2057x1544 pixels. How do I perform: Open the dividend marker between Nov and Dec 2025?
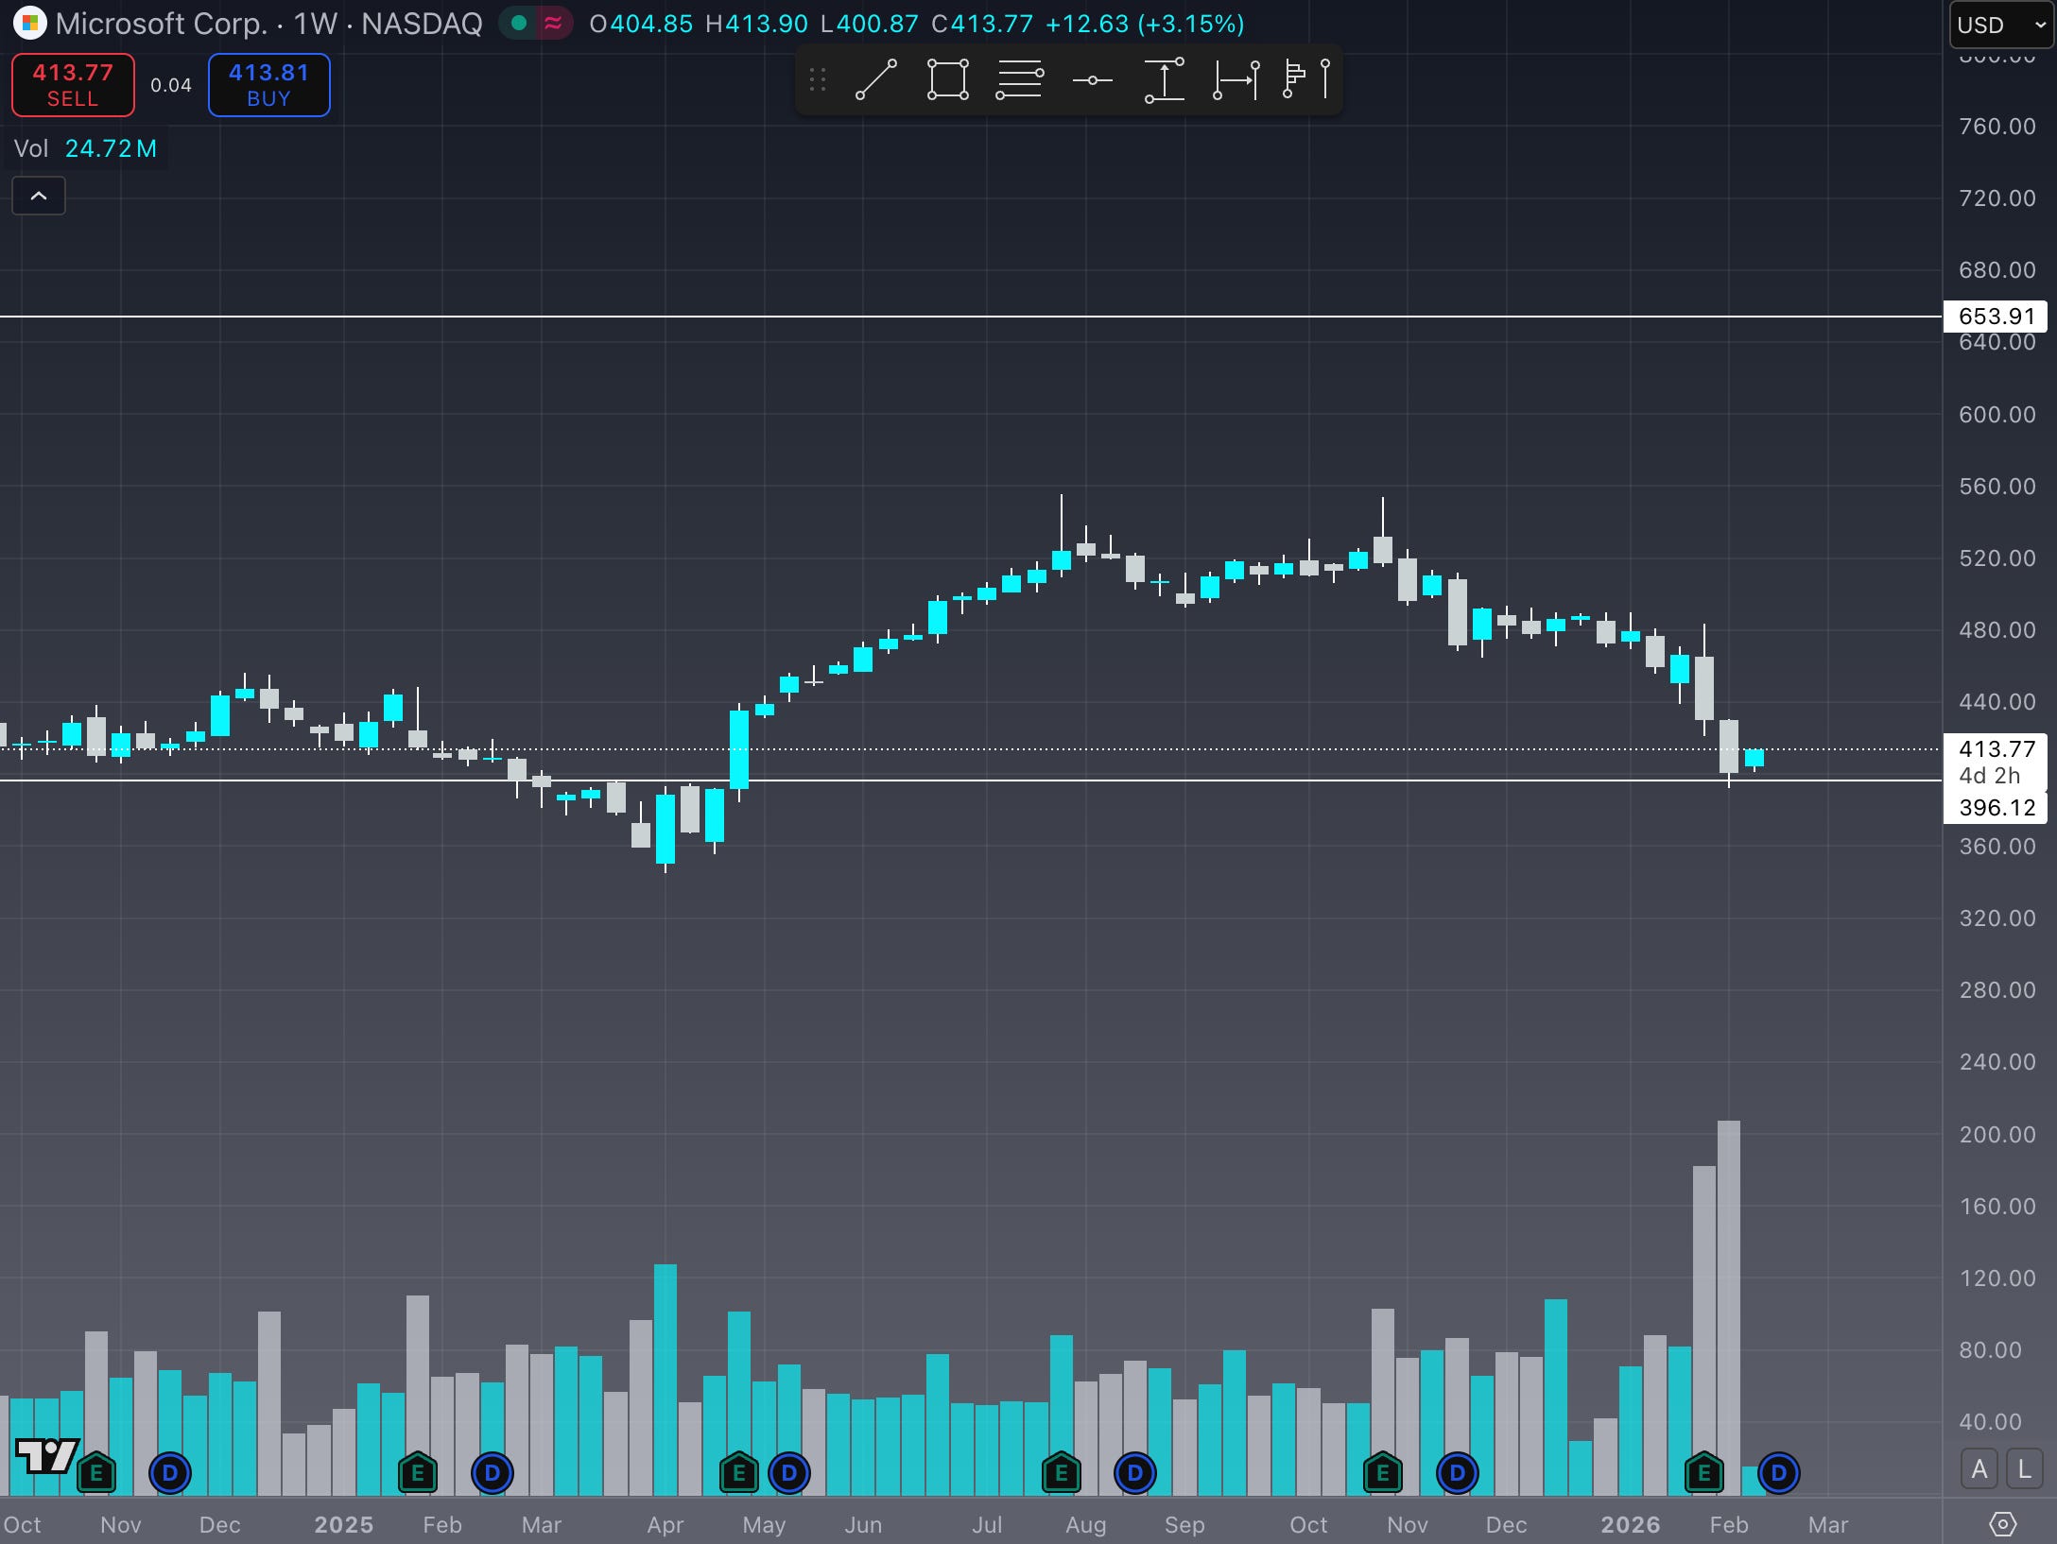(x=1457, y=1473)
